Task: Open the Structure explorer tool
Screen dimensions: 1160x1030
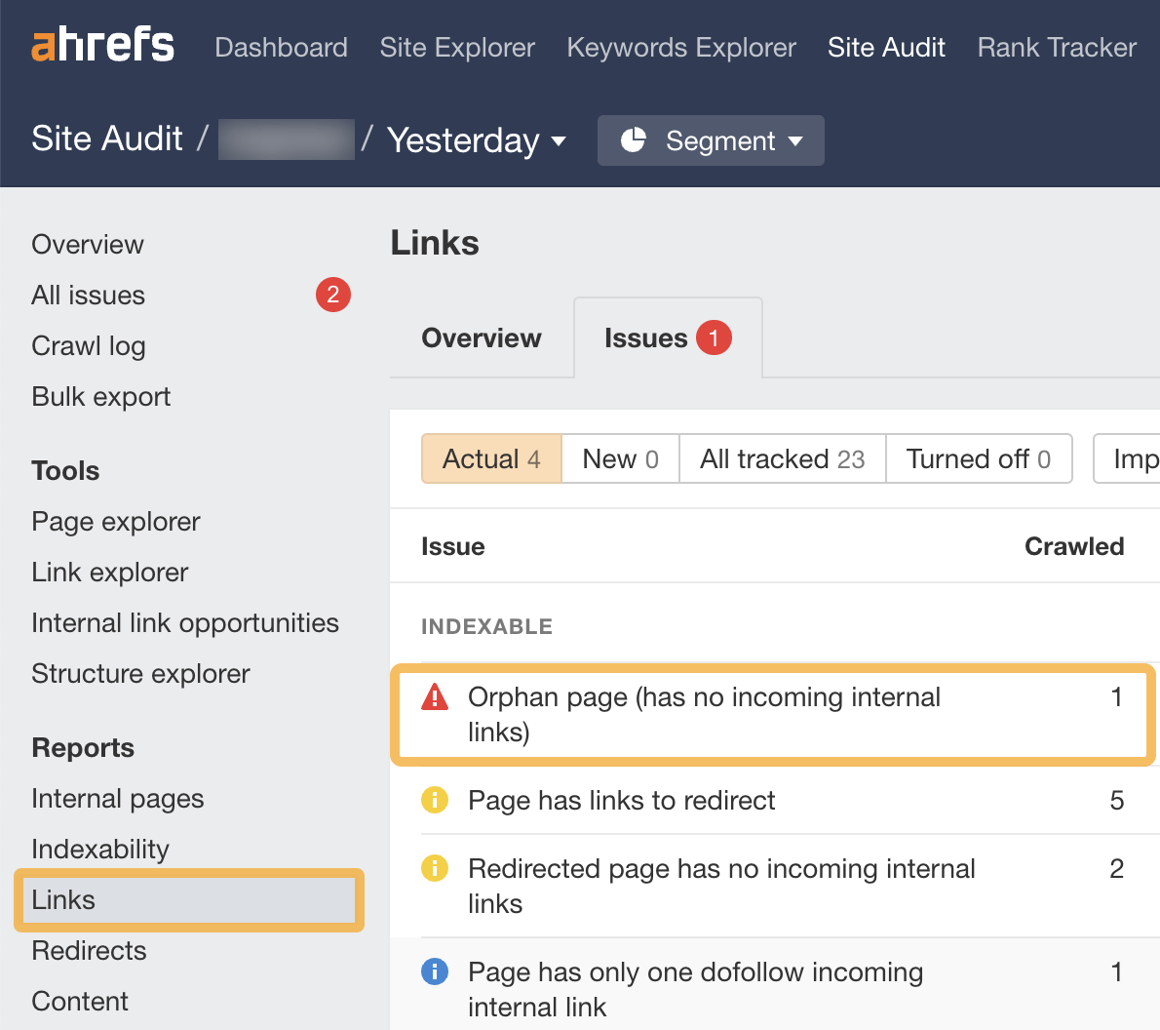Action: coord(140,673)
